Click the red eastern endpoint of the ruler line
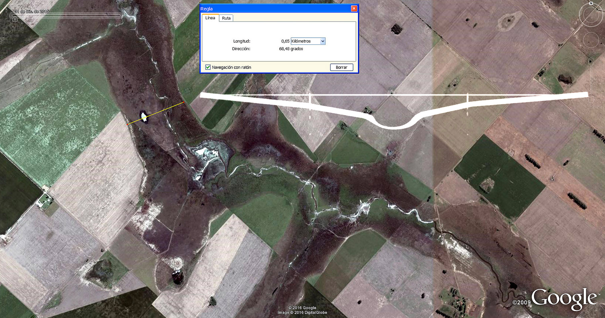The height and width of the screenshot is (318, 605). pos(184,102)
